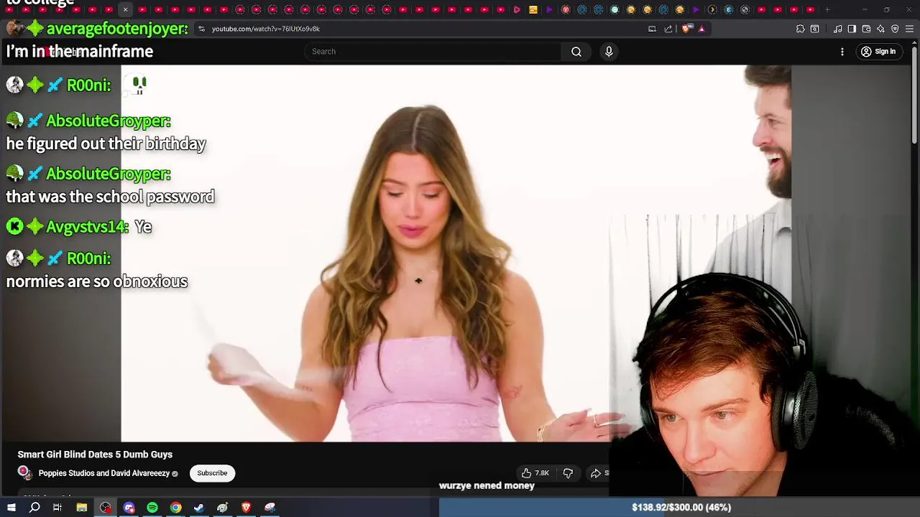This screenshot has width=920, height=517.
Task: Open Poppies Studios and David Alvareeezy channel link
Action: coord(104,473)
